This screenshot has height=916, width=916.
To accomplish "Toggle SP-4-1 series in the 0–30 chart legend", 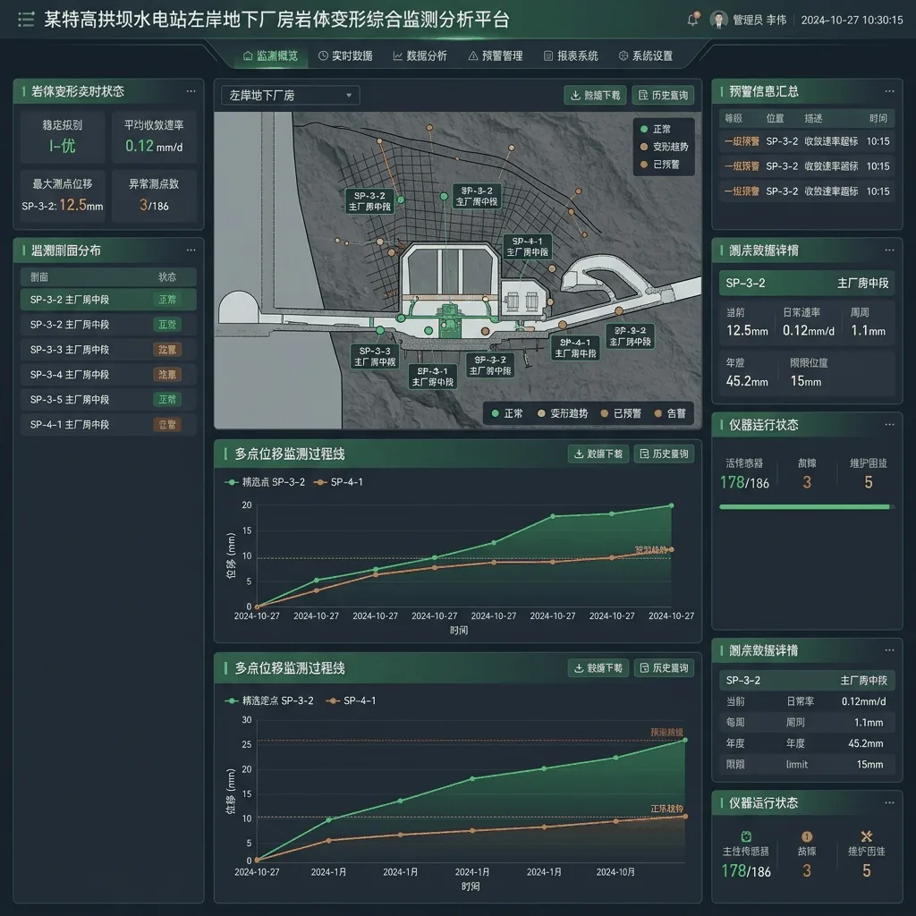I will tap(351, 700).
